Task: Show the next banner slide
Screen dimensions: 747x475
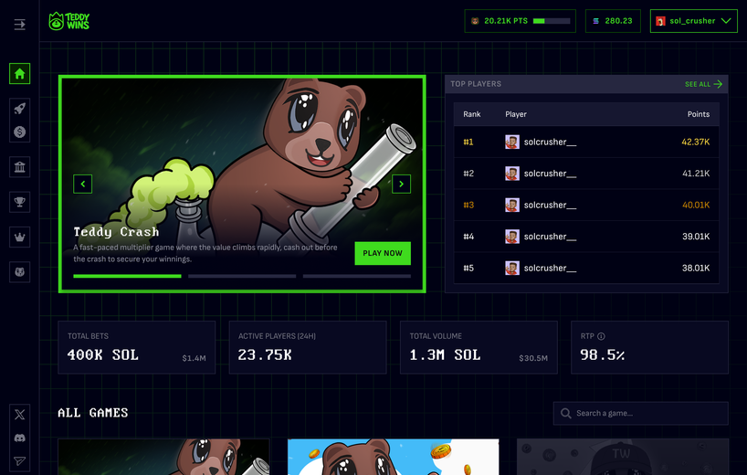Action: [401, 184]
